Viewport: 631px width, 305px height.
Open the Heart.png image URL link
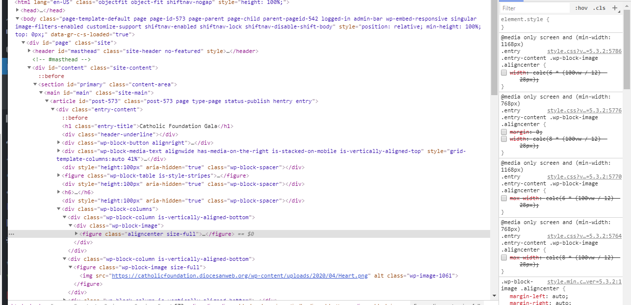coord(240,276)
